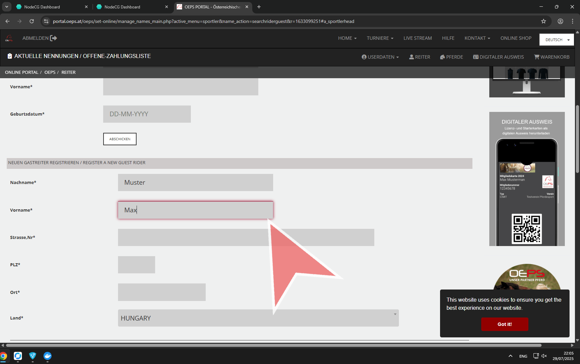Open Chrome profile icon
The width and height of the screenshot is (580, 364).
(560, 21)
